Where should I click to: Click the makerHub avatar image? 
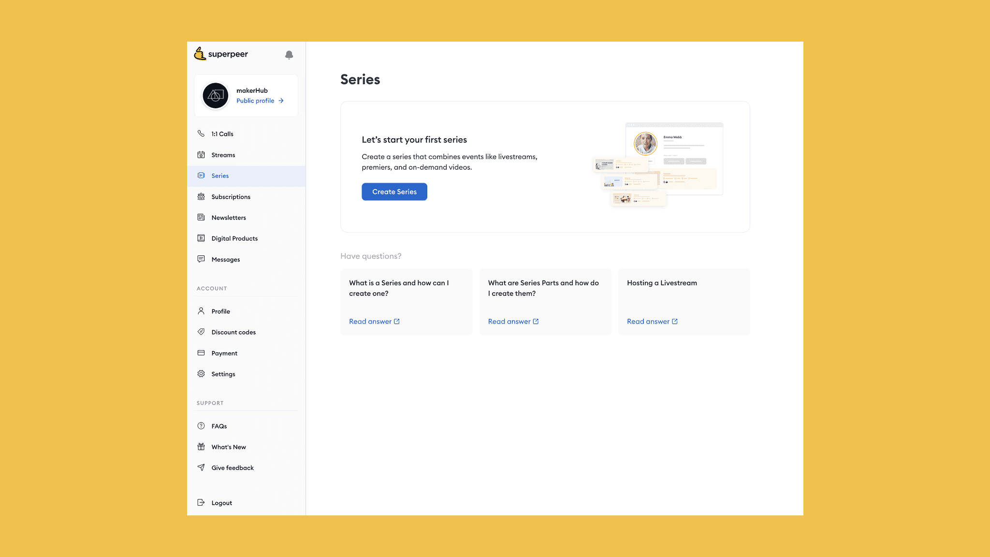pyautogui.click(x=216, y=96)
